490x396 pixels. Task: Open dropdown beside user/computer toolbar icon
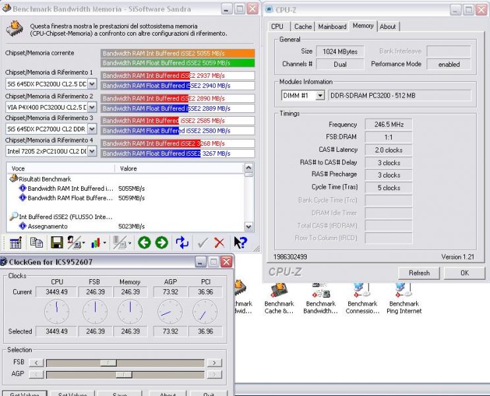coord(84,243)
